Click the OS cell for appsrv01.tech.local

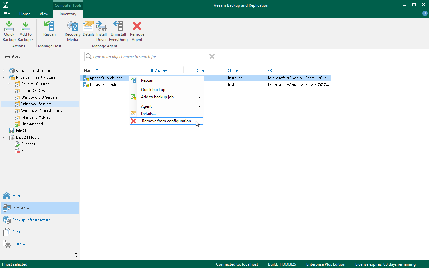click(298, 78)
